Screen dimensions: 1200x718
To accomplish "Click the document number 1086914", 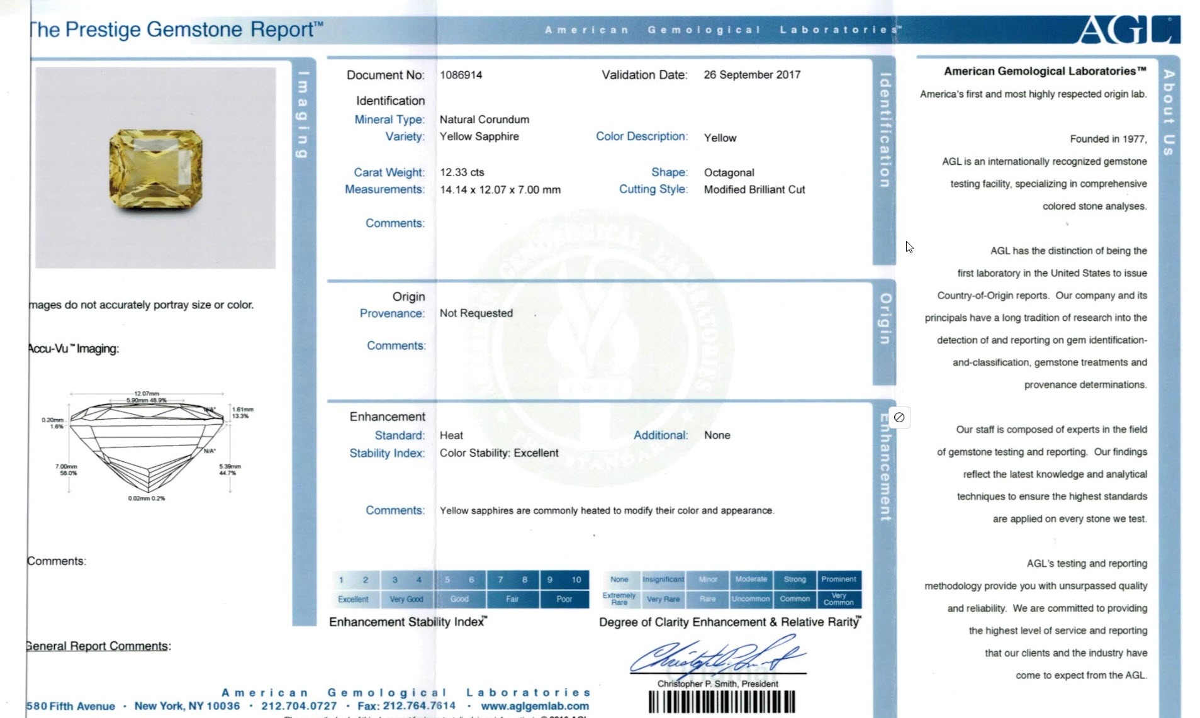I will (461, 75).
